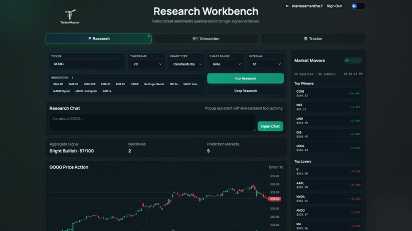The image size is (412, 231).
Task: Click the Aggregate Signal Slight Bullish value
Action: (72, 151)
